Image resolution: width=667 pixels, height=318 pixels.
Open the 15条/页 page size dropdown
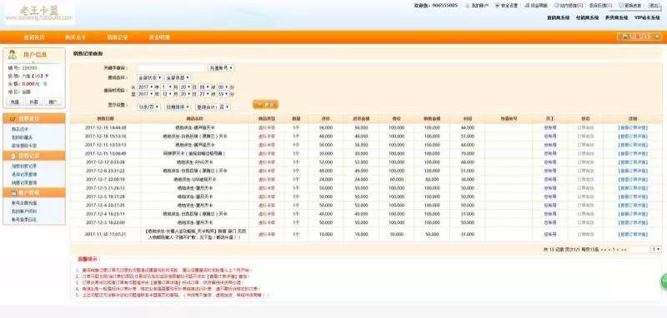click(x=148, y=107)
